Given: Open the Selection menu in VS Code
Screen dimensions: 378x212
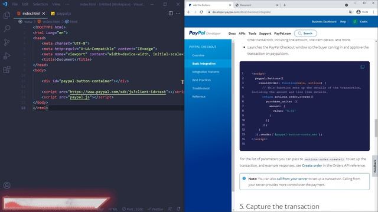Looking at the screenshot, I should (40, 4).
